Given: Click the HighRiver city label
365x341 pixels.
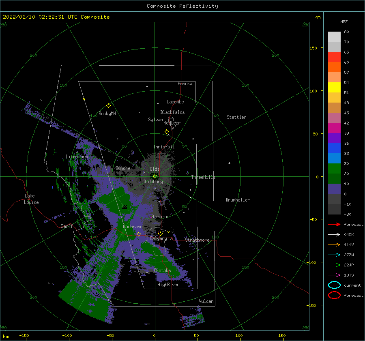Looking at the screenshot, I should [168, 285].
